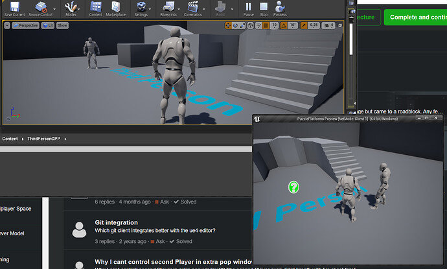
Task: Click the Git integration poster avatar
Action: [79, 229]
